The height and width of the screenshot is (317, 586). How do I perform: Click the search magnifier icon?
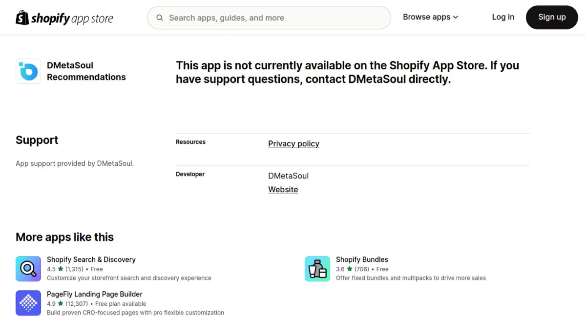click(160, 18)
